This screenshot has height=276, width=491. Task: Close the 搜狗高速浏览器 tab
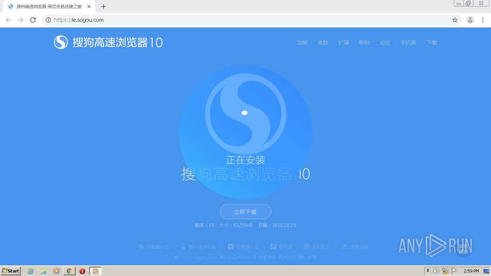[89, 7]
